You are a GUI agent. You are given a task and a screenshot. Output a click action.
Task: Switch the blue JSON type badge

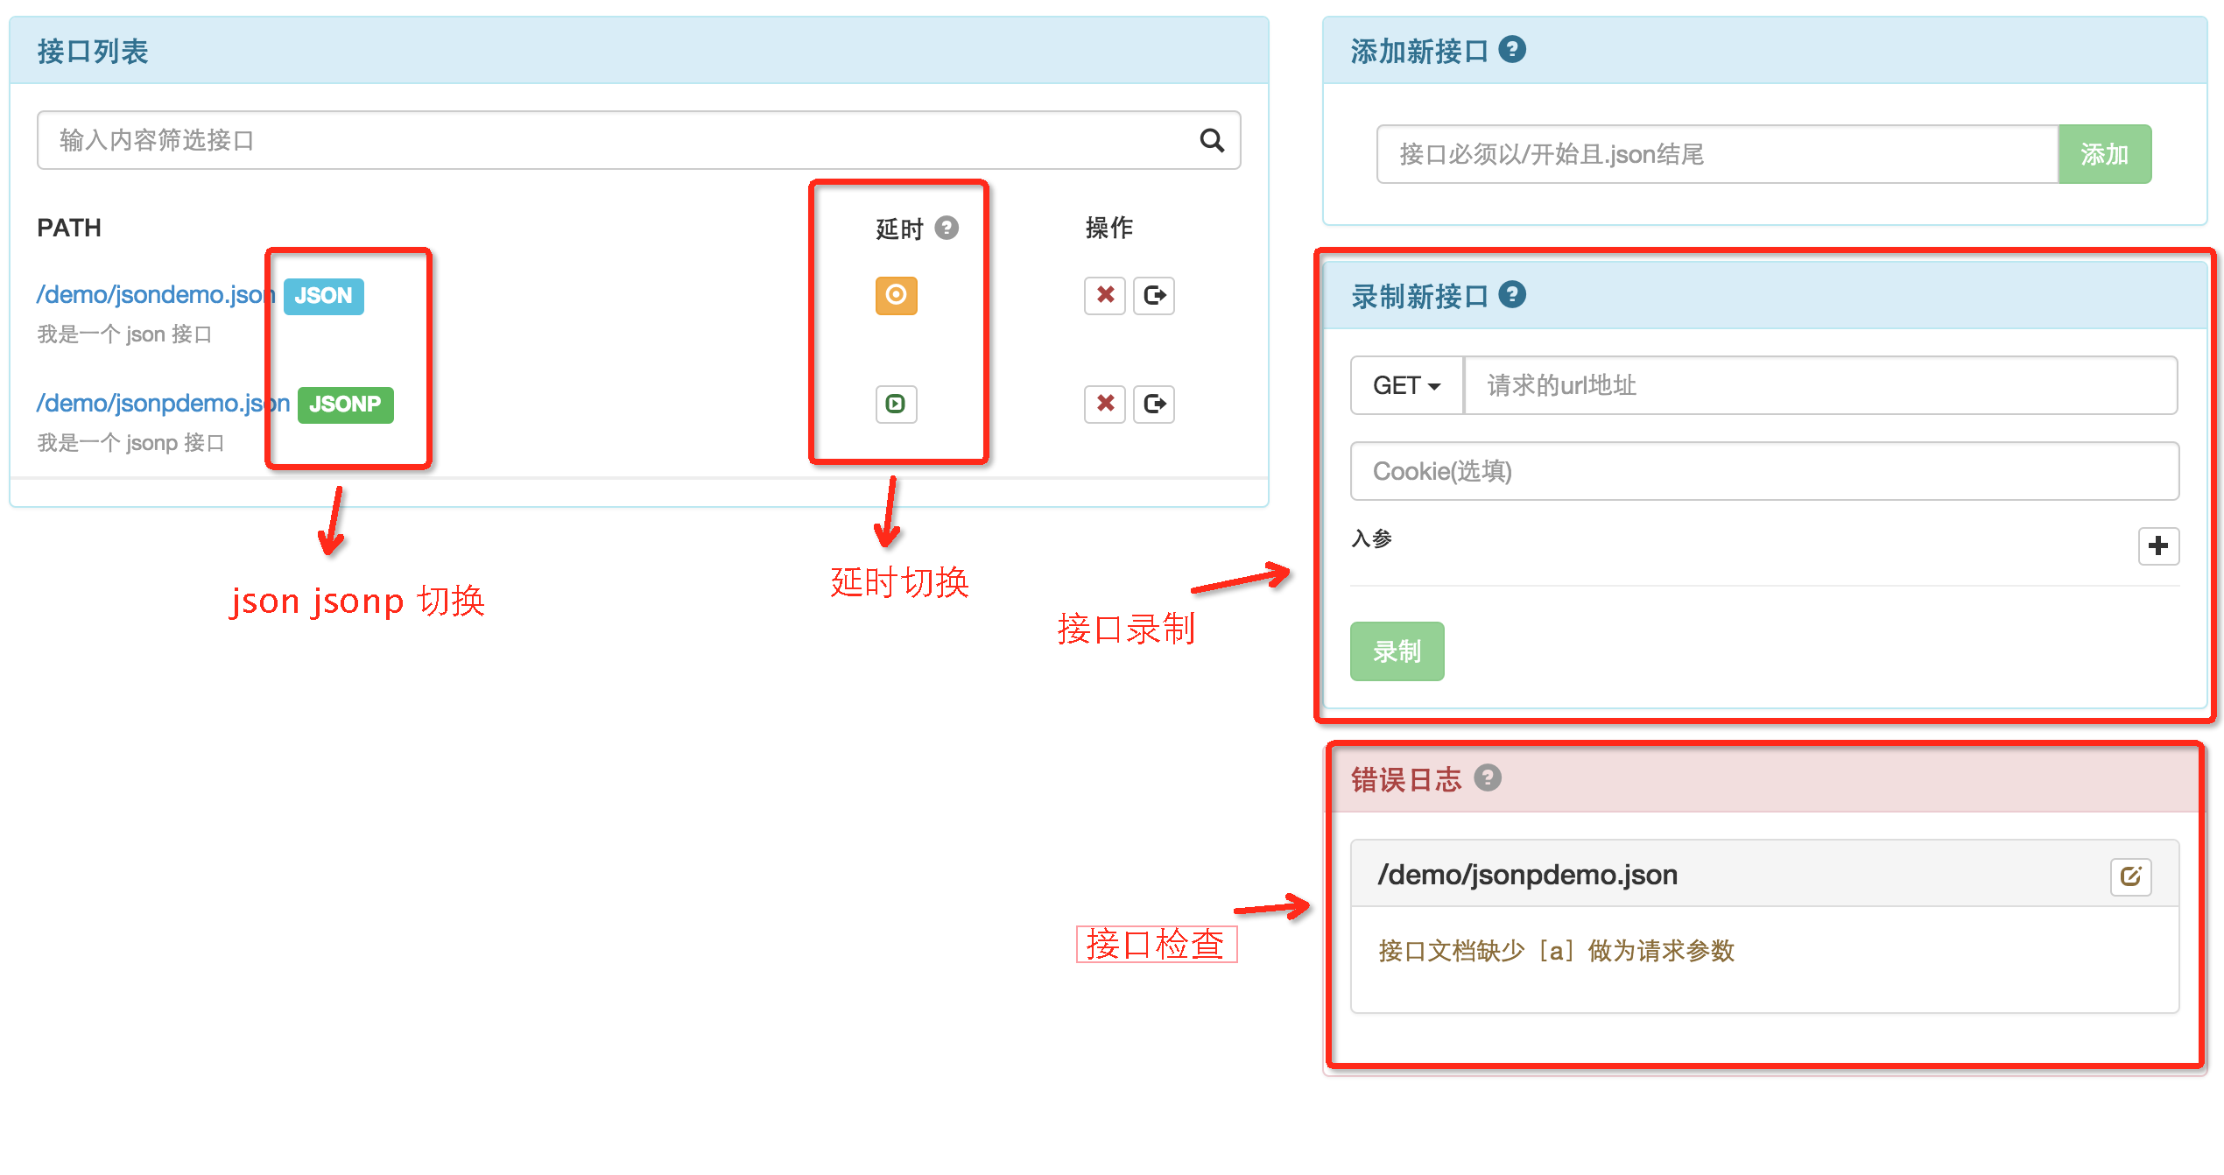(323, 296)
